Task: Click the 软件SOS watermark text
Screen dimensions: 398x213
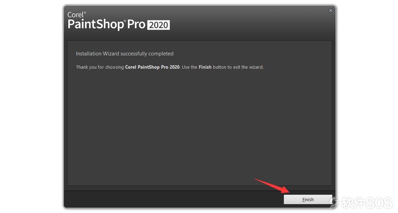Action: (x=367, y=203)
